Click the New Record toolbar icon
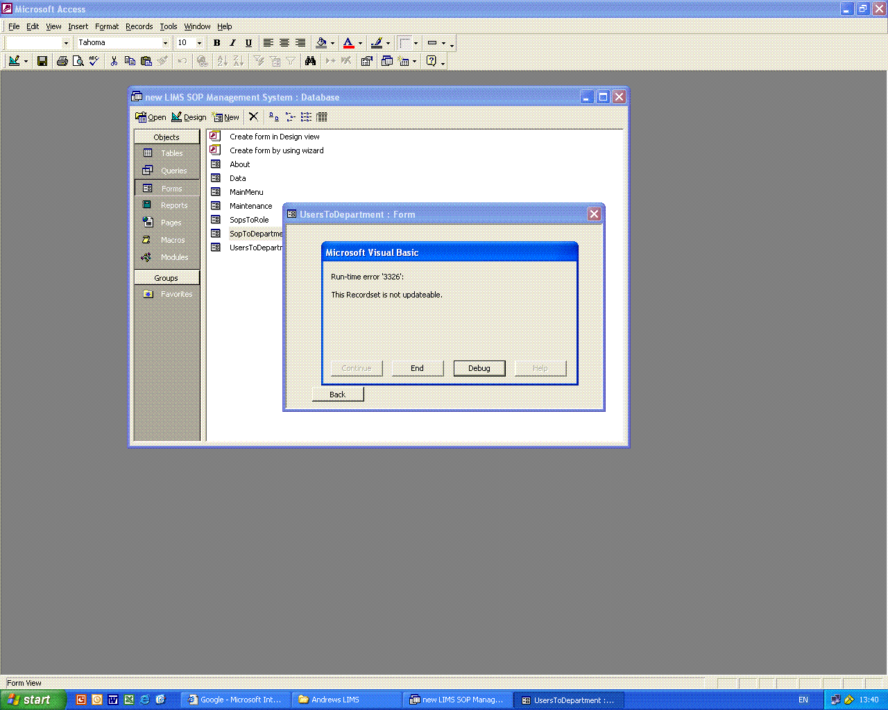 click(330, 61)
